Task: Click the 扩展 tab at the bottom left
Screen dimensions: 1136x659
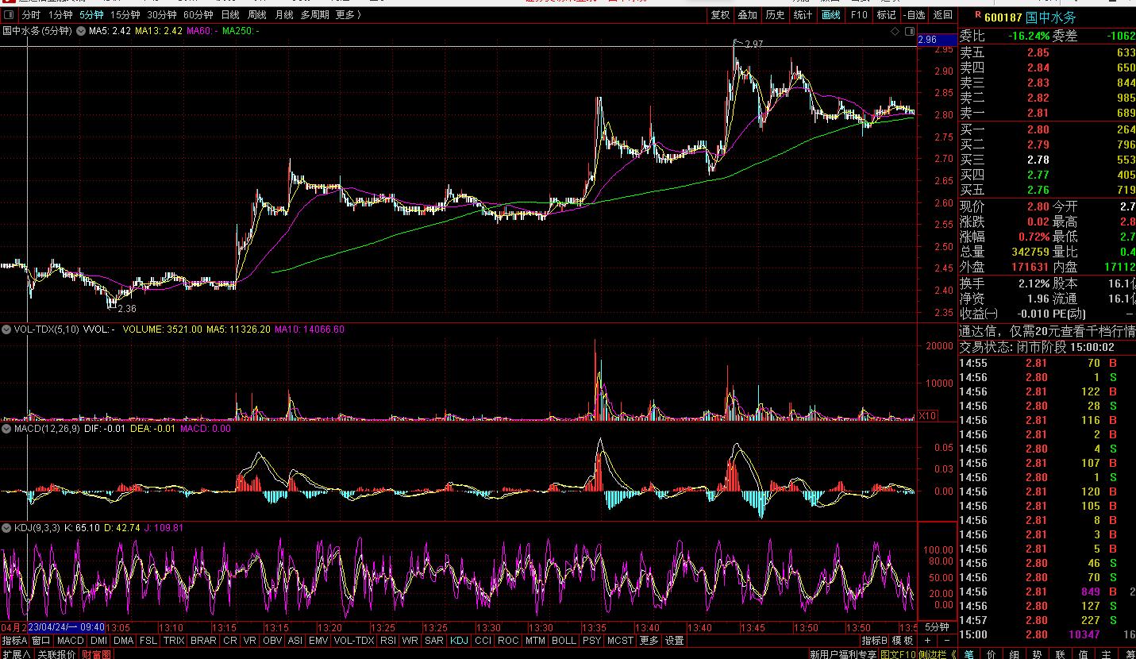Action: (16, 654)
